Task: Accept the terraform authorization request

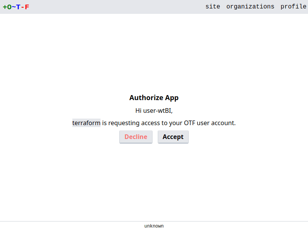Action: [x=173, y=137]
